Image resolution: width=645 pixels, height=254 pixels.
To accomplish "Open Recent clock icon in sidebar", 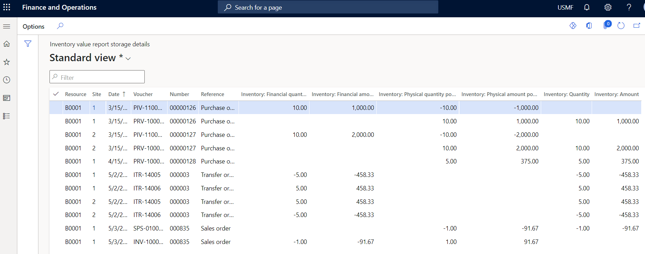I will point(7,80).
